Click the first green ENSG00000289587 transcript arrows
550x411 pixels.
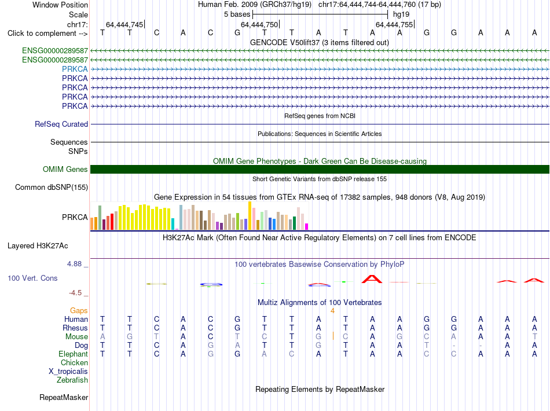[x=320, y=51]
